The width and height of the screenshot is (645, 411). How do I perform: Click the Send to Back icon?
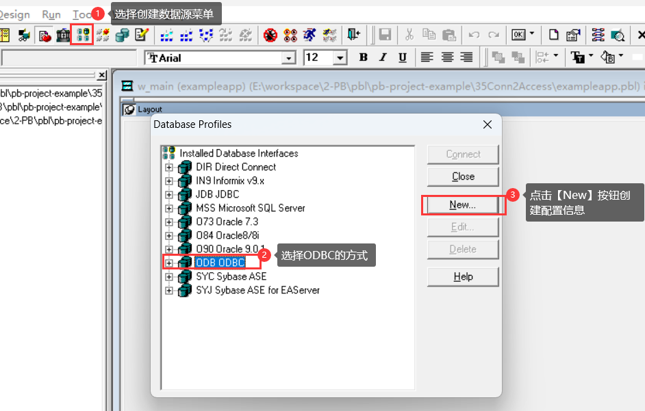click(518, 57)
